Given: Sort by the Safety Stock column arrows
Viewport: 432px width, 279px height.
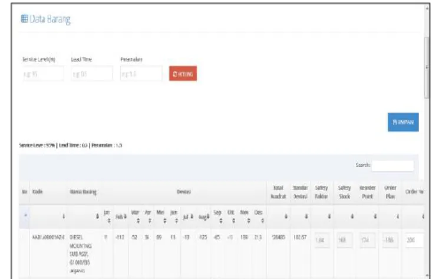Looking at the screenshot, I should pos(352,217).
